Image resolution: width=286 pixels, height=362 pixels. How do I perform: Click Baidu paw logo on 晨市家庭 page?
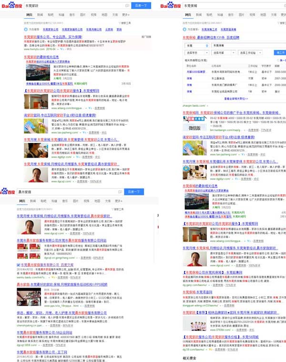click(8, 191)
